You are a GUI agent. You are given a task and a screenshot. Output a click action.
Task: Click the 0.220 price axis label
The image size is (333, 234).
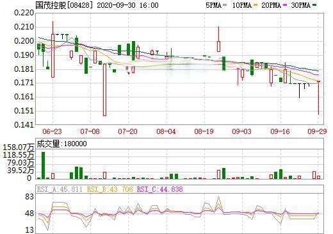point(24,13)
